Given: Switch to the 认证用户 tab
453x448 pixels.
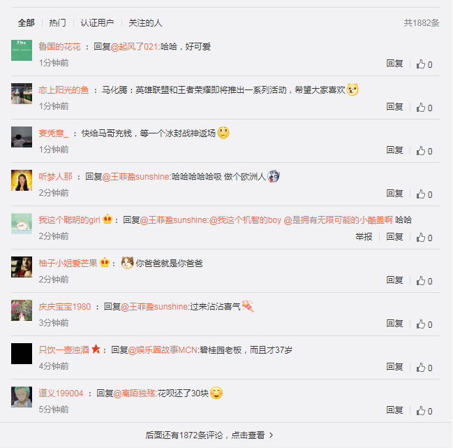Looking at the screenshot, I should (x=97, y=23).
